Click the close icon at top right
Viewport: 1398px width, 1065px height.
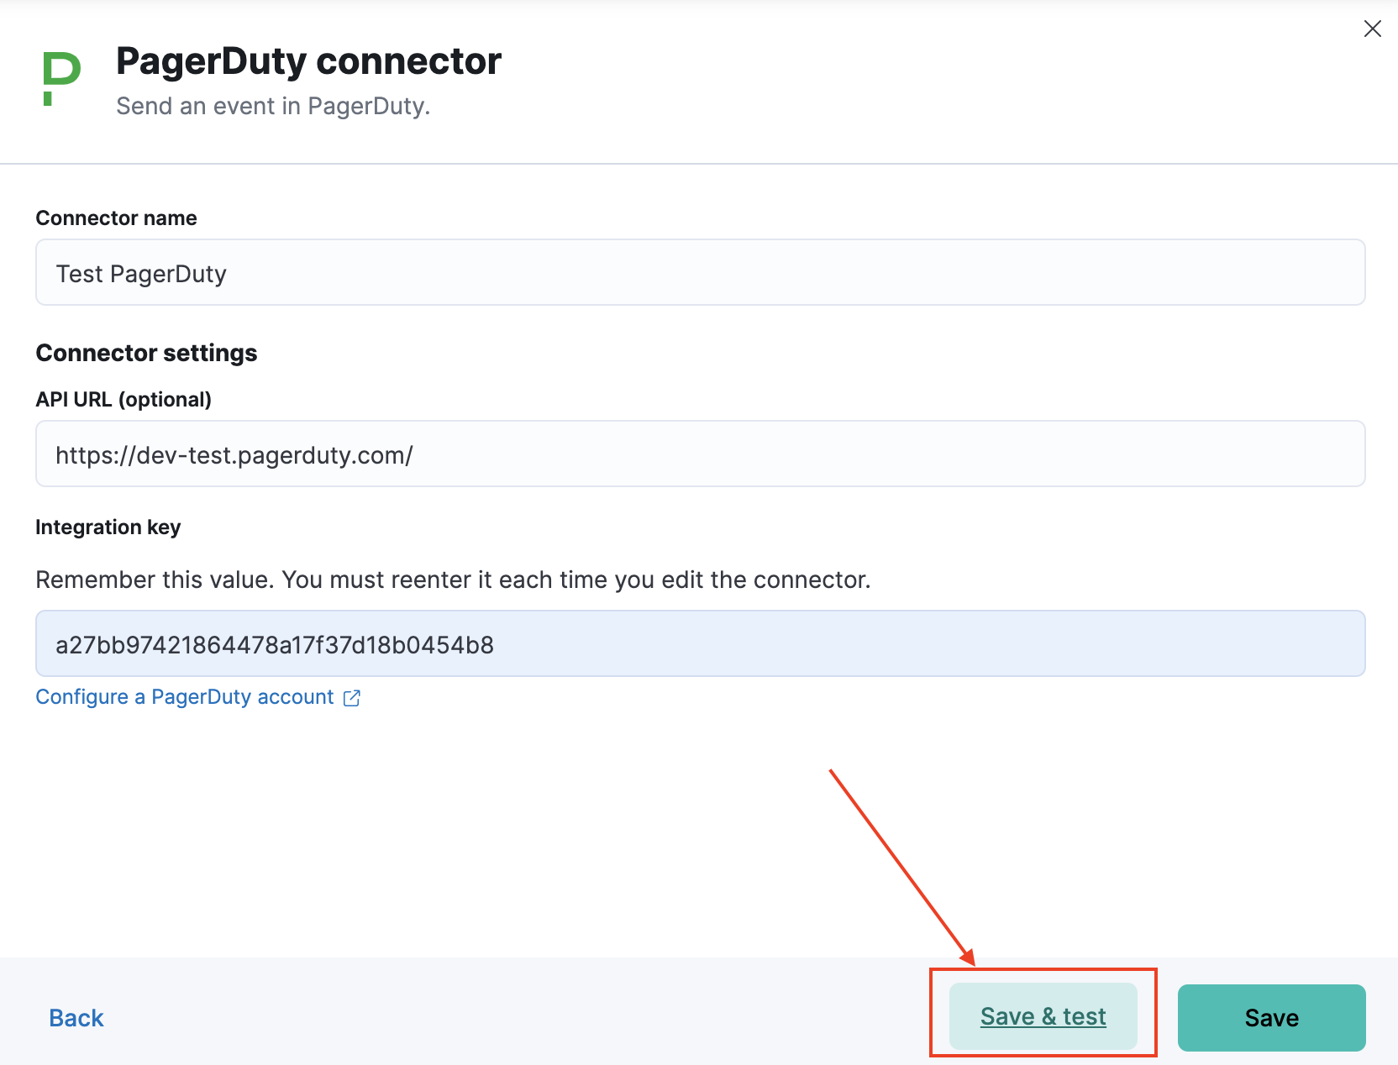tap(1373, 29)
